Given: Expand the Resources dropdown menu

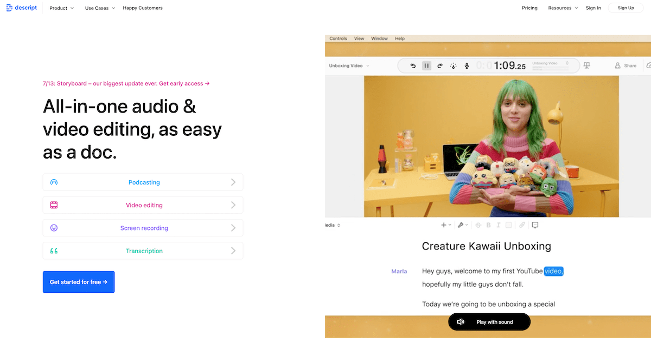Looking at the screenshot, I should coord(563,8).
